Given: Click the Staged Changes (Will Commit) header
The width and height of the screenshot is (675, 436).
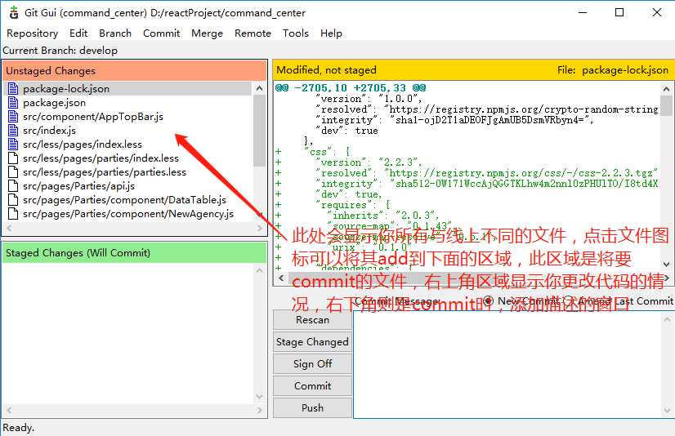Looking at the screenshot, I should (134, 253).
